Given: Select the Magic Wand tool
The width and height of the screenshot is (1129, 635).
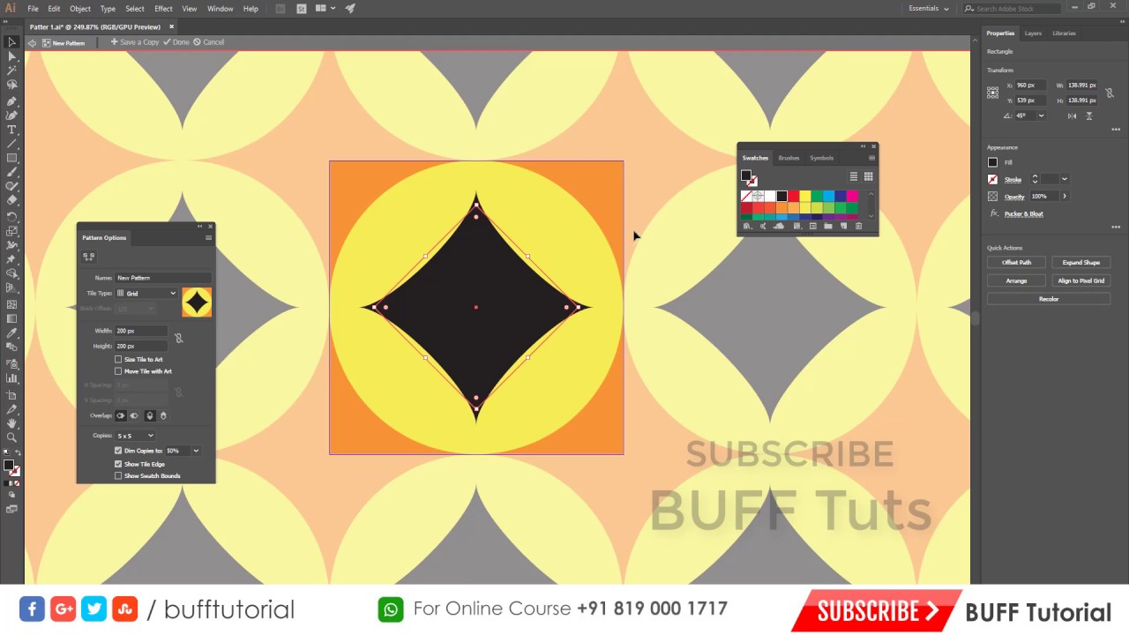Looking at the screenshot, I should [11, 71].
